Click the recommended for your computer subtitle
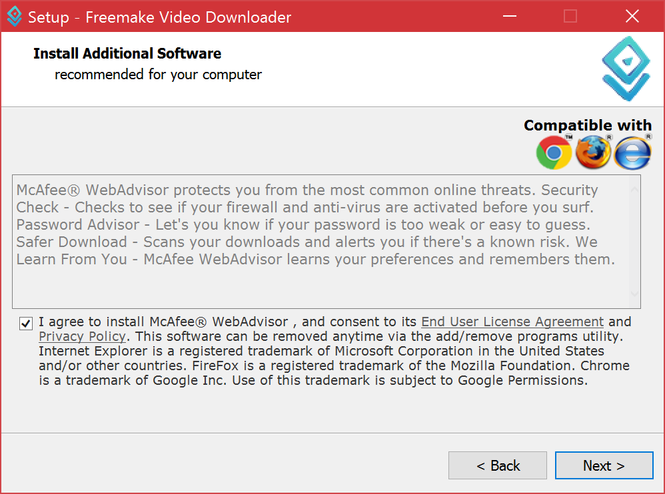This screenshot has width=665, height=494. click(x=158, y=74)
